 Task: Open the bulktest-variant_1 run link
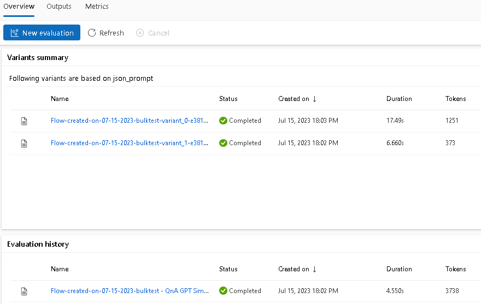[x=130, y=143]
